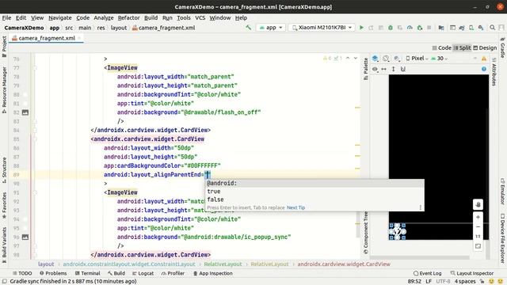This screenshot has height=285, width=507.
Task: Open the Palette side panel
Action: pyautogui.click(x=366, y=69)
